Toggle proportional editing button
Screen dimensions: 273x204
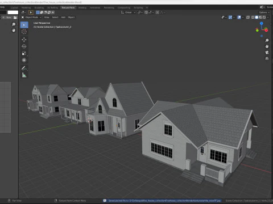(158, 12)
